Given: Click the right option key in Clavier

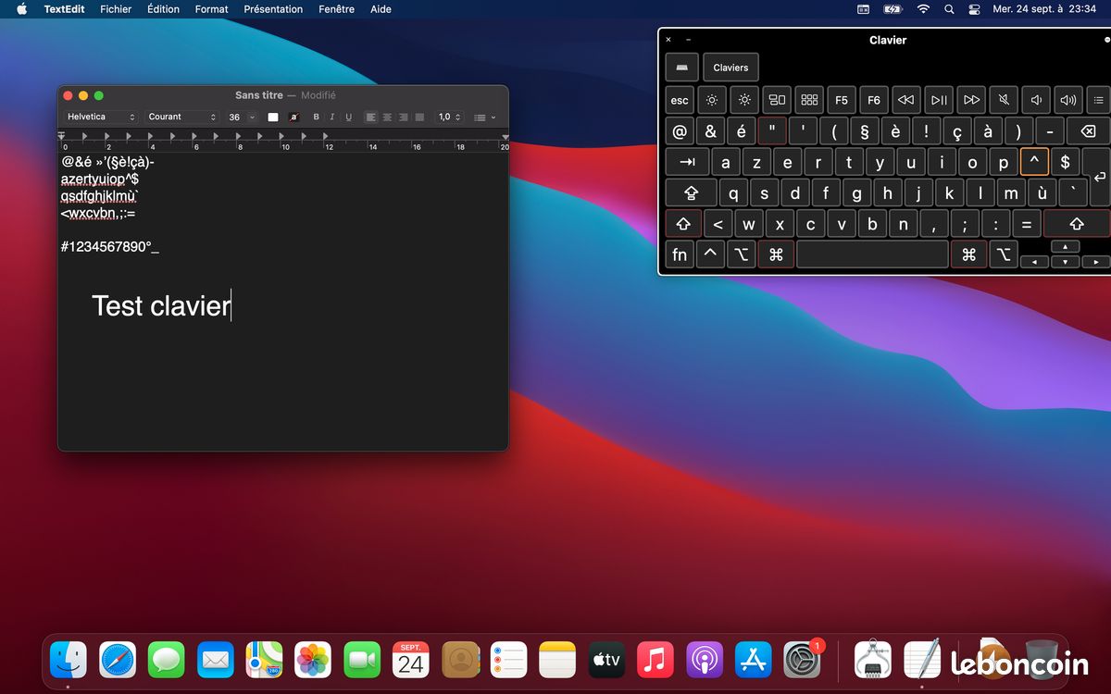Looking at the screenshot, I should pos(1004,254).
